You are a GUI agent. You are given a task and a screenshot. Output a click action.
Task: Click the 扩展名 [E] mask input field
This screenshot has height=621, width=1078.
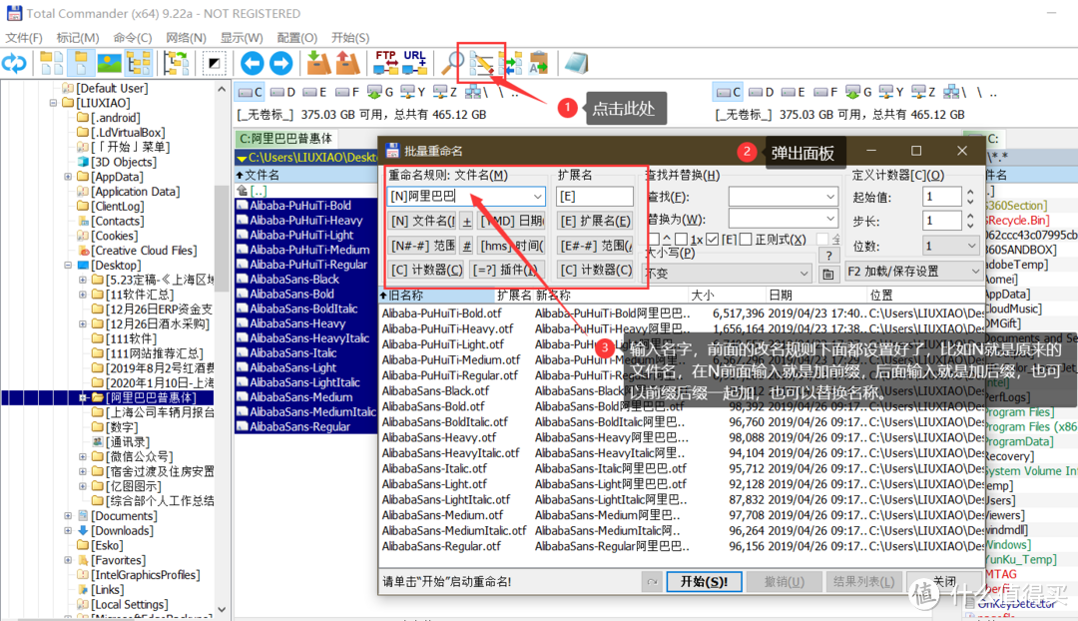[x=595, y=197]
